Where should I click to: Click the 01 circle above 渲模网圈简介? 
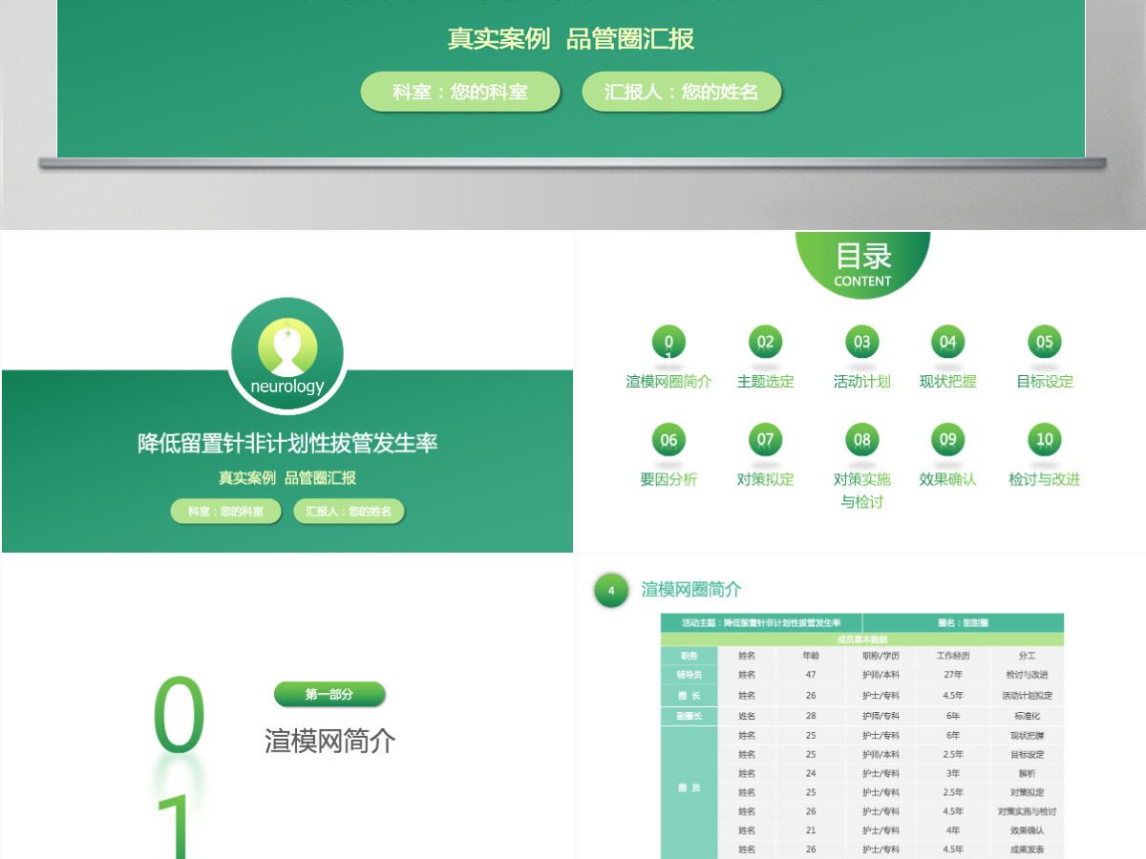click(668, 343)
